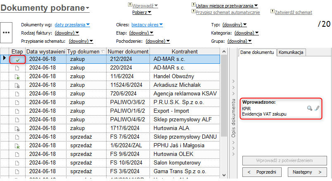Viewport: 332px width, 181px height.
Task: Click the Zatwierdź schemat link
Action: (293, 12)
